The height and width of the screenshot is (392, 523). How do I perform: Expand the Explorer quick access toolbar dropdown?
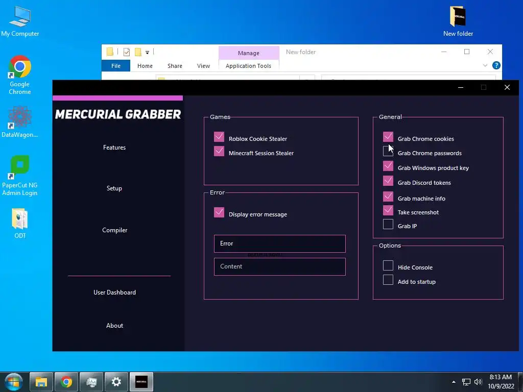click(x=147, y=53)
